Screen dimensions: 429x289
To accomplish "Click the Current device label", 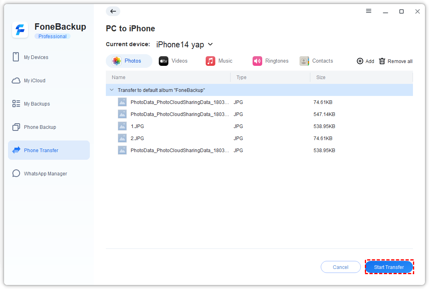I will [128, 44].
